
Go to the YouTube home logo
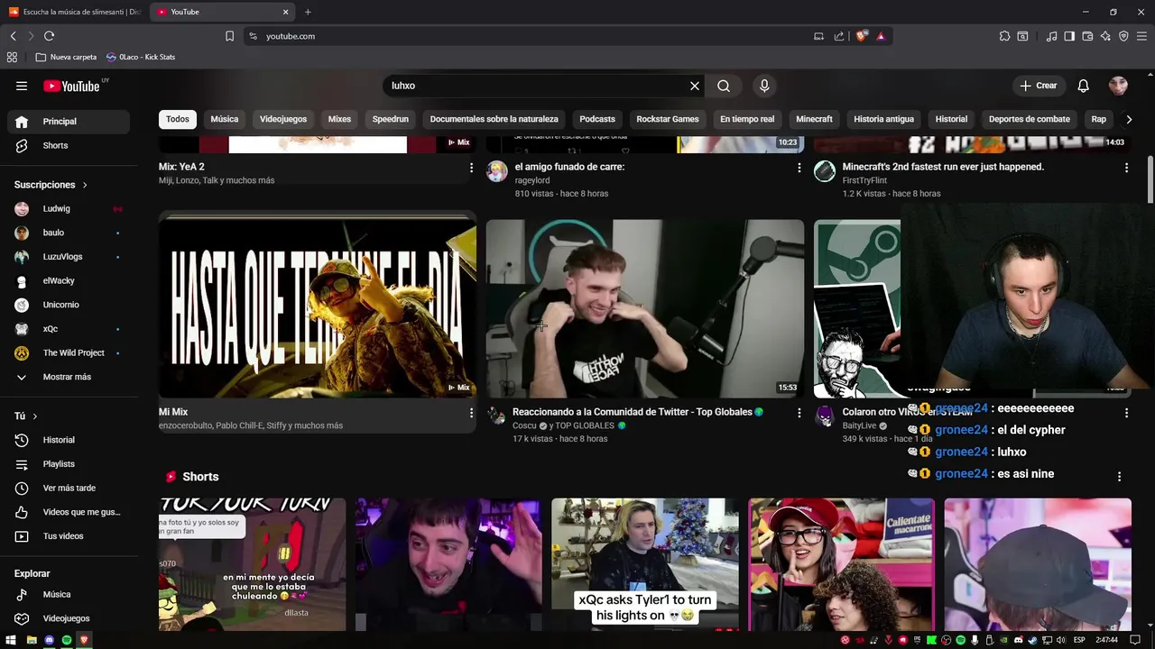[x=71, y=86]
